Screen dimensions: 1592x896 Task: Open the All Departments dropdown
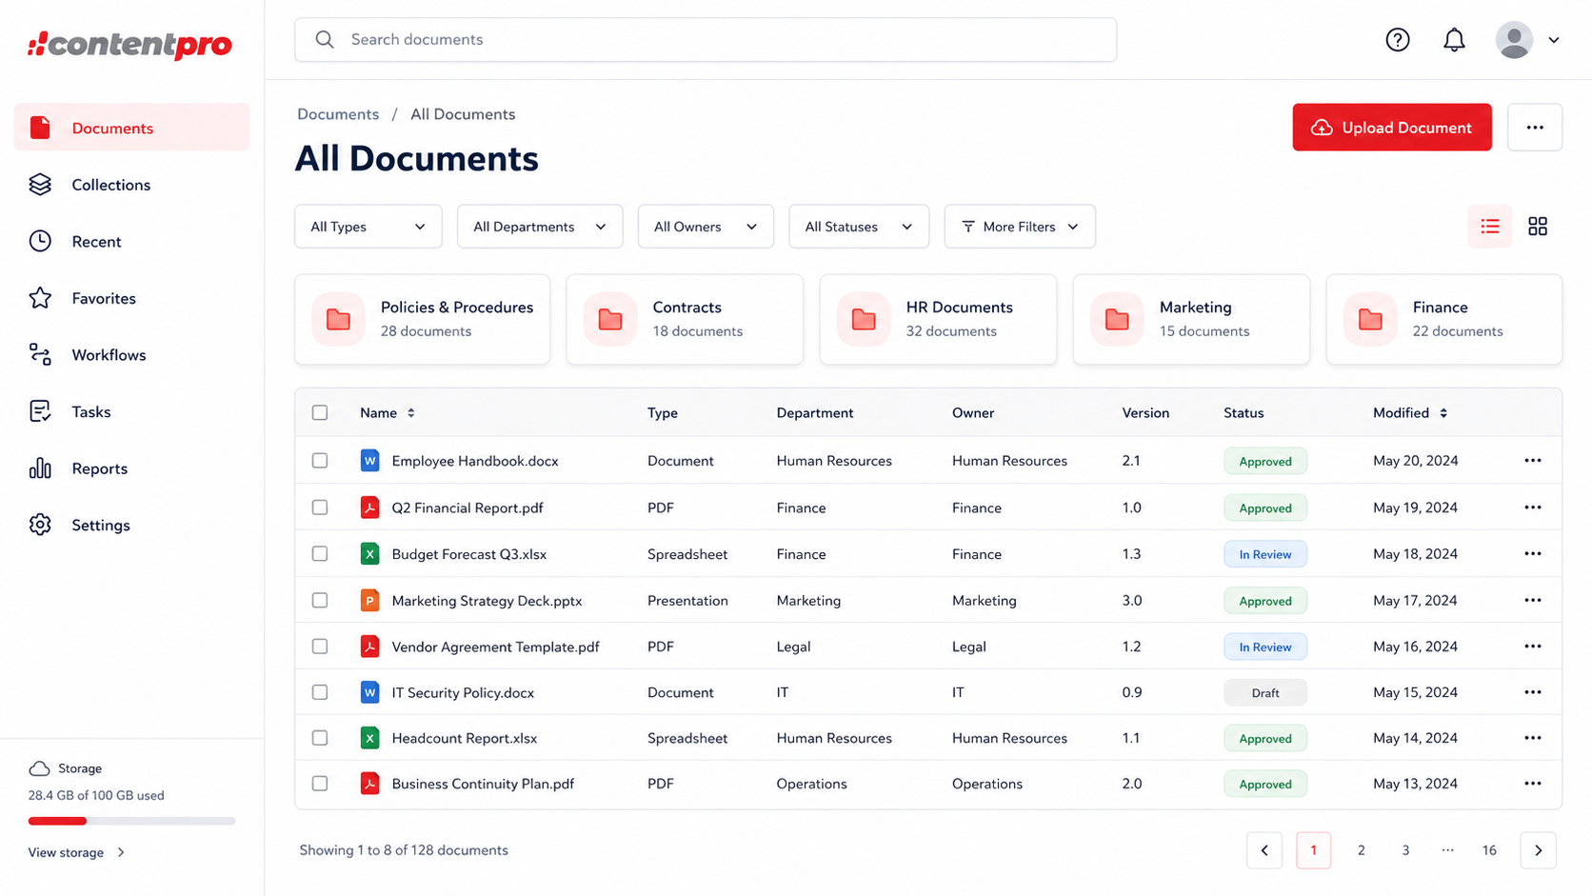point(540,227)
